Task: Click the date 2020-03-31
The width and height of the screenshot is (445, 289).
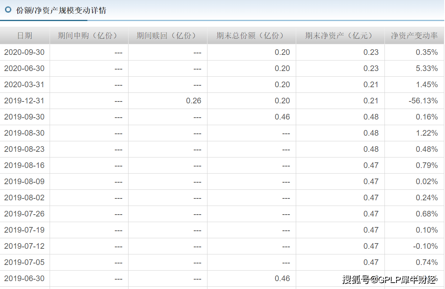Action: (24, 85)
